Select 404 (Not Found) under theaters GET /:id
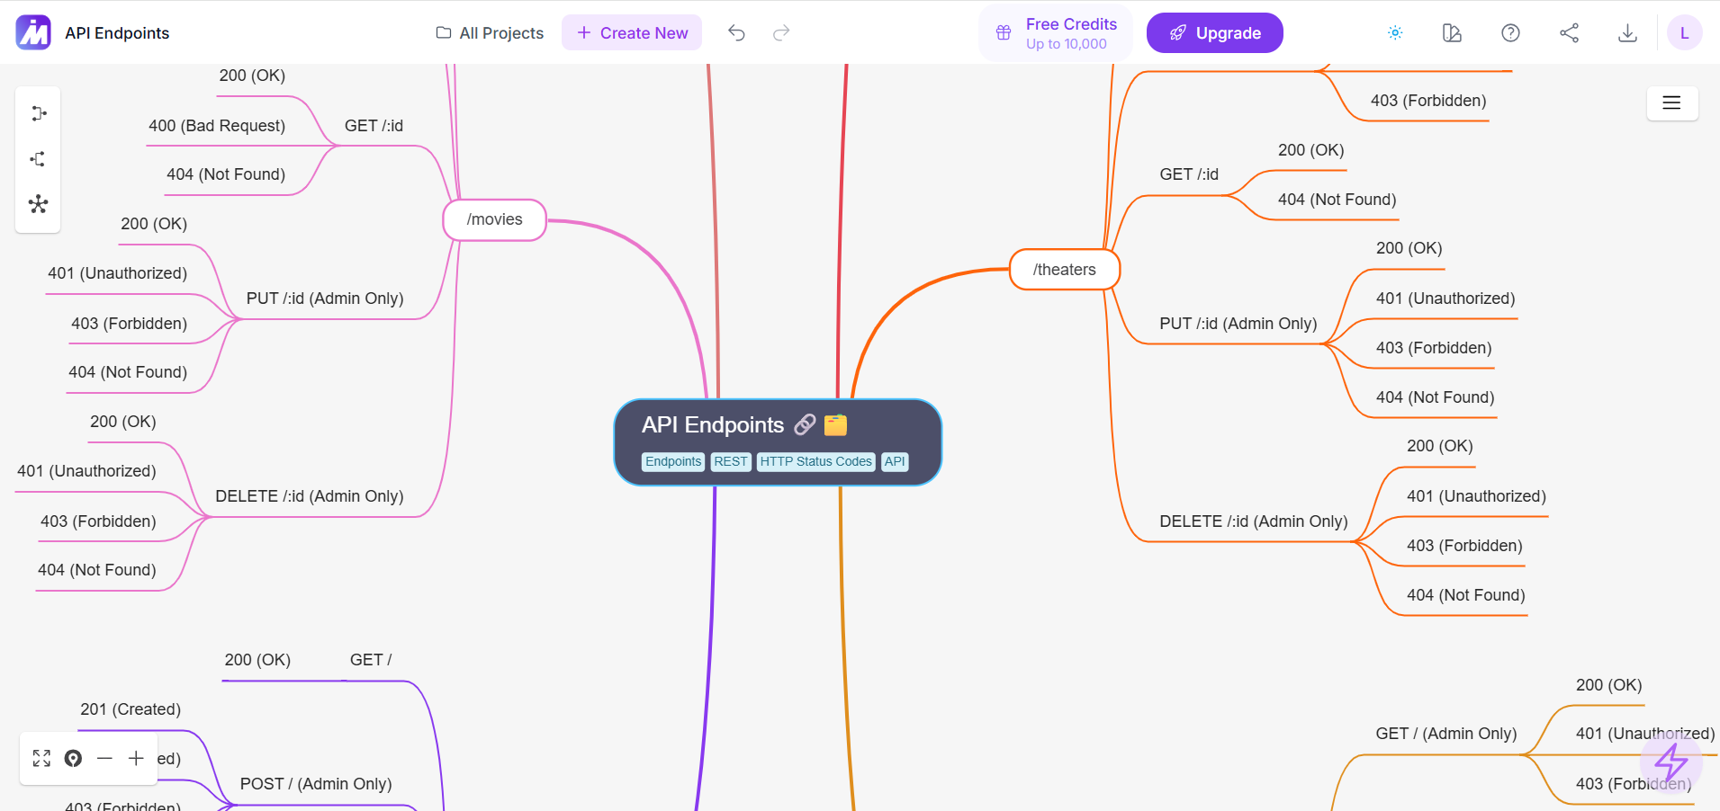The height and width of the screenshot is (811, 1720). 1337,200
